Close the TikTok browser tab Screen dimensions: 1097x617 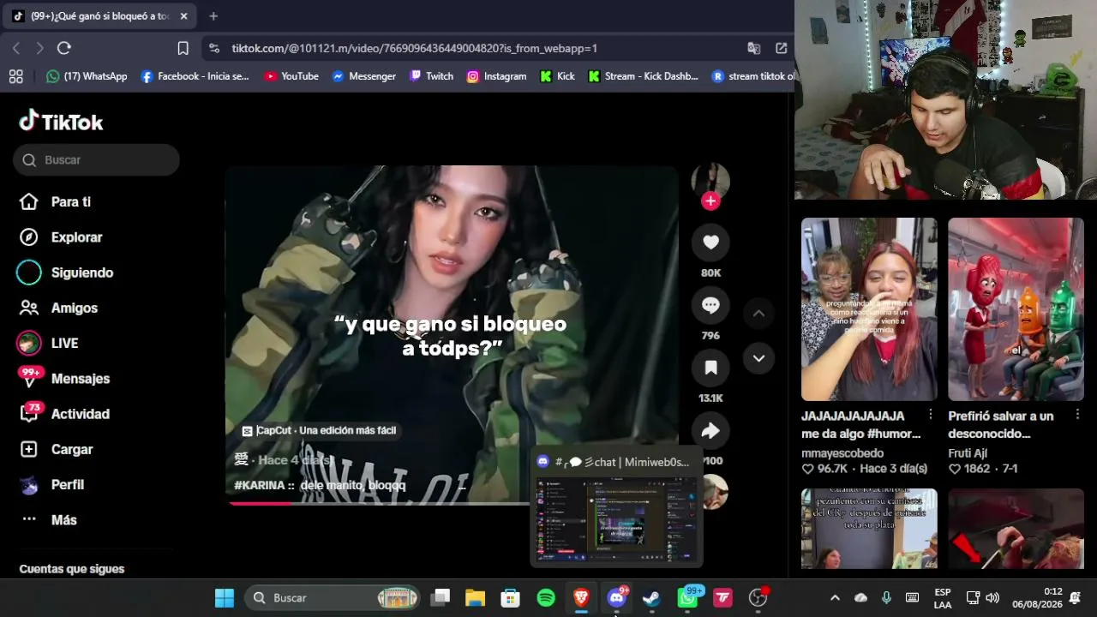click(x=183, y=15)
